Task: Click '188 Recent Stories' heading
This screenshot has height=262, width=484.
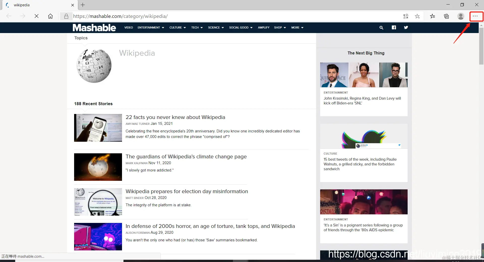Action: click(93, 104)
